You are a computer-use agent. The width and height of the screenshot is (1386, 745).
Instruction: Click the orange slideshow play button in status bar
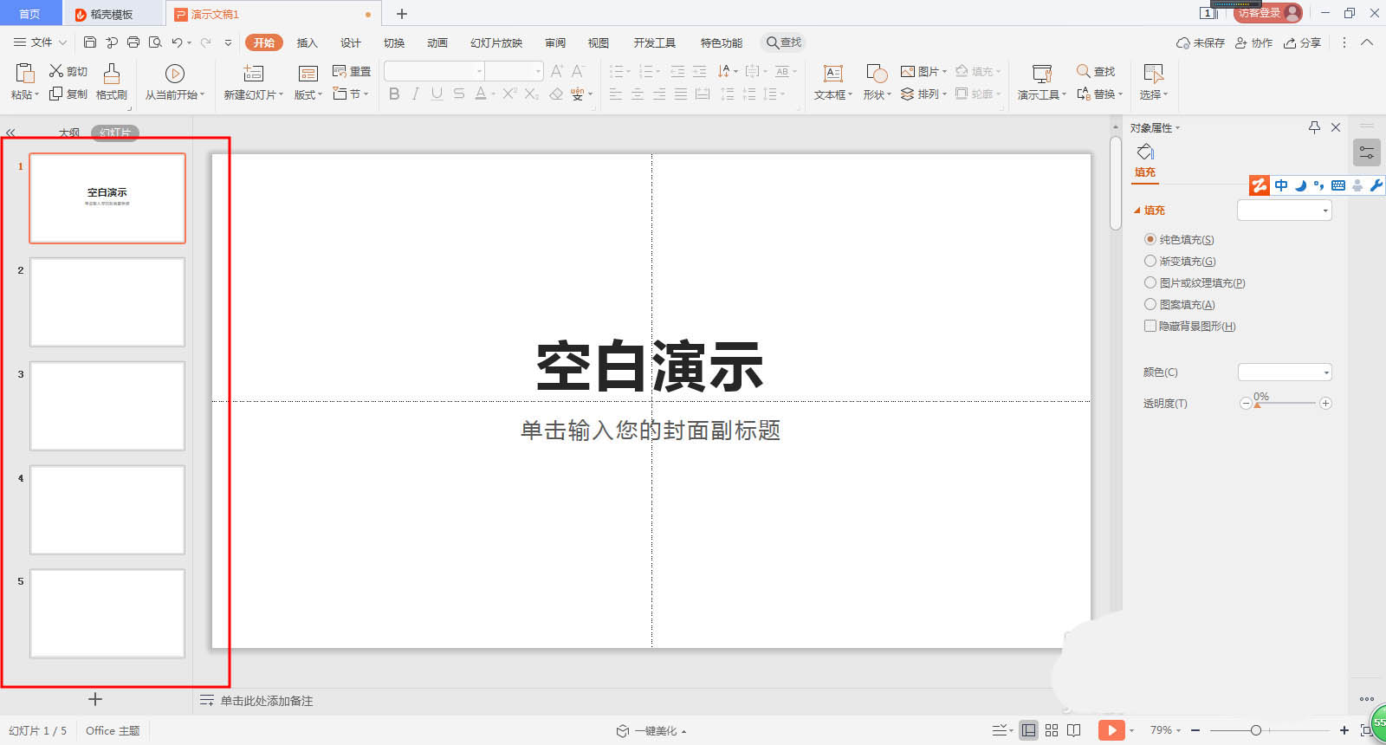[x=1111, y=730]
